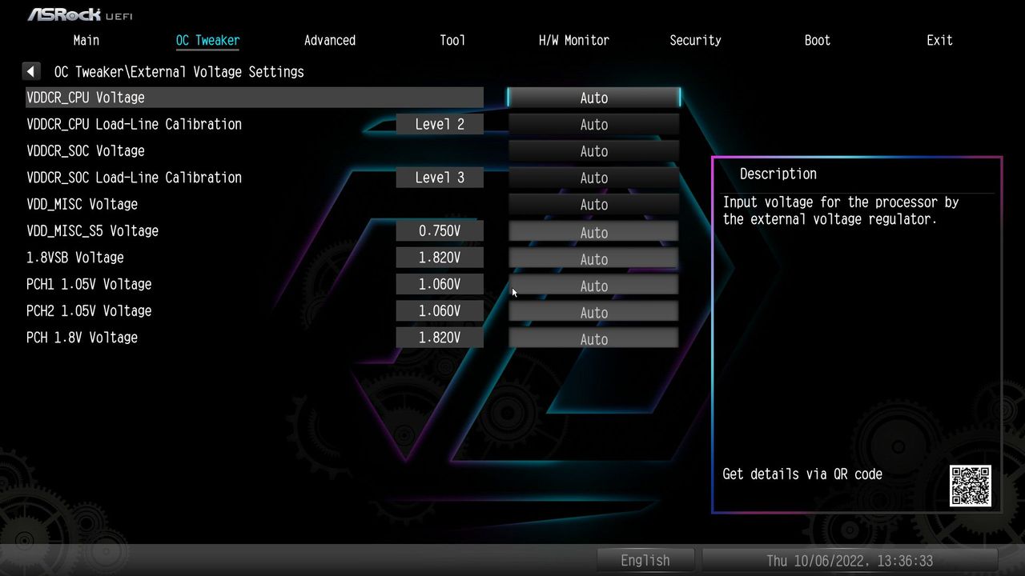Click the English language button
This screenshot has height=576, width=1025.
645,561
